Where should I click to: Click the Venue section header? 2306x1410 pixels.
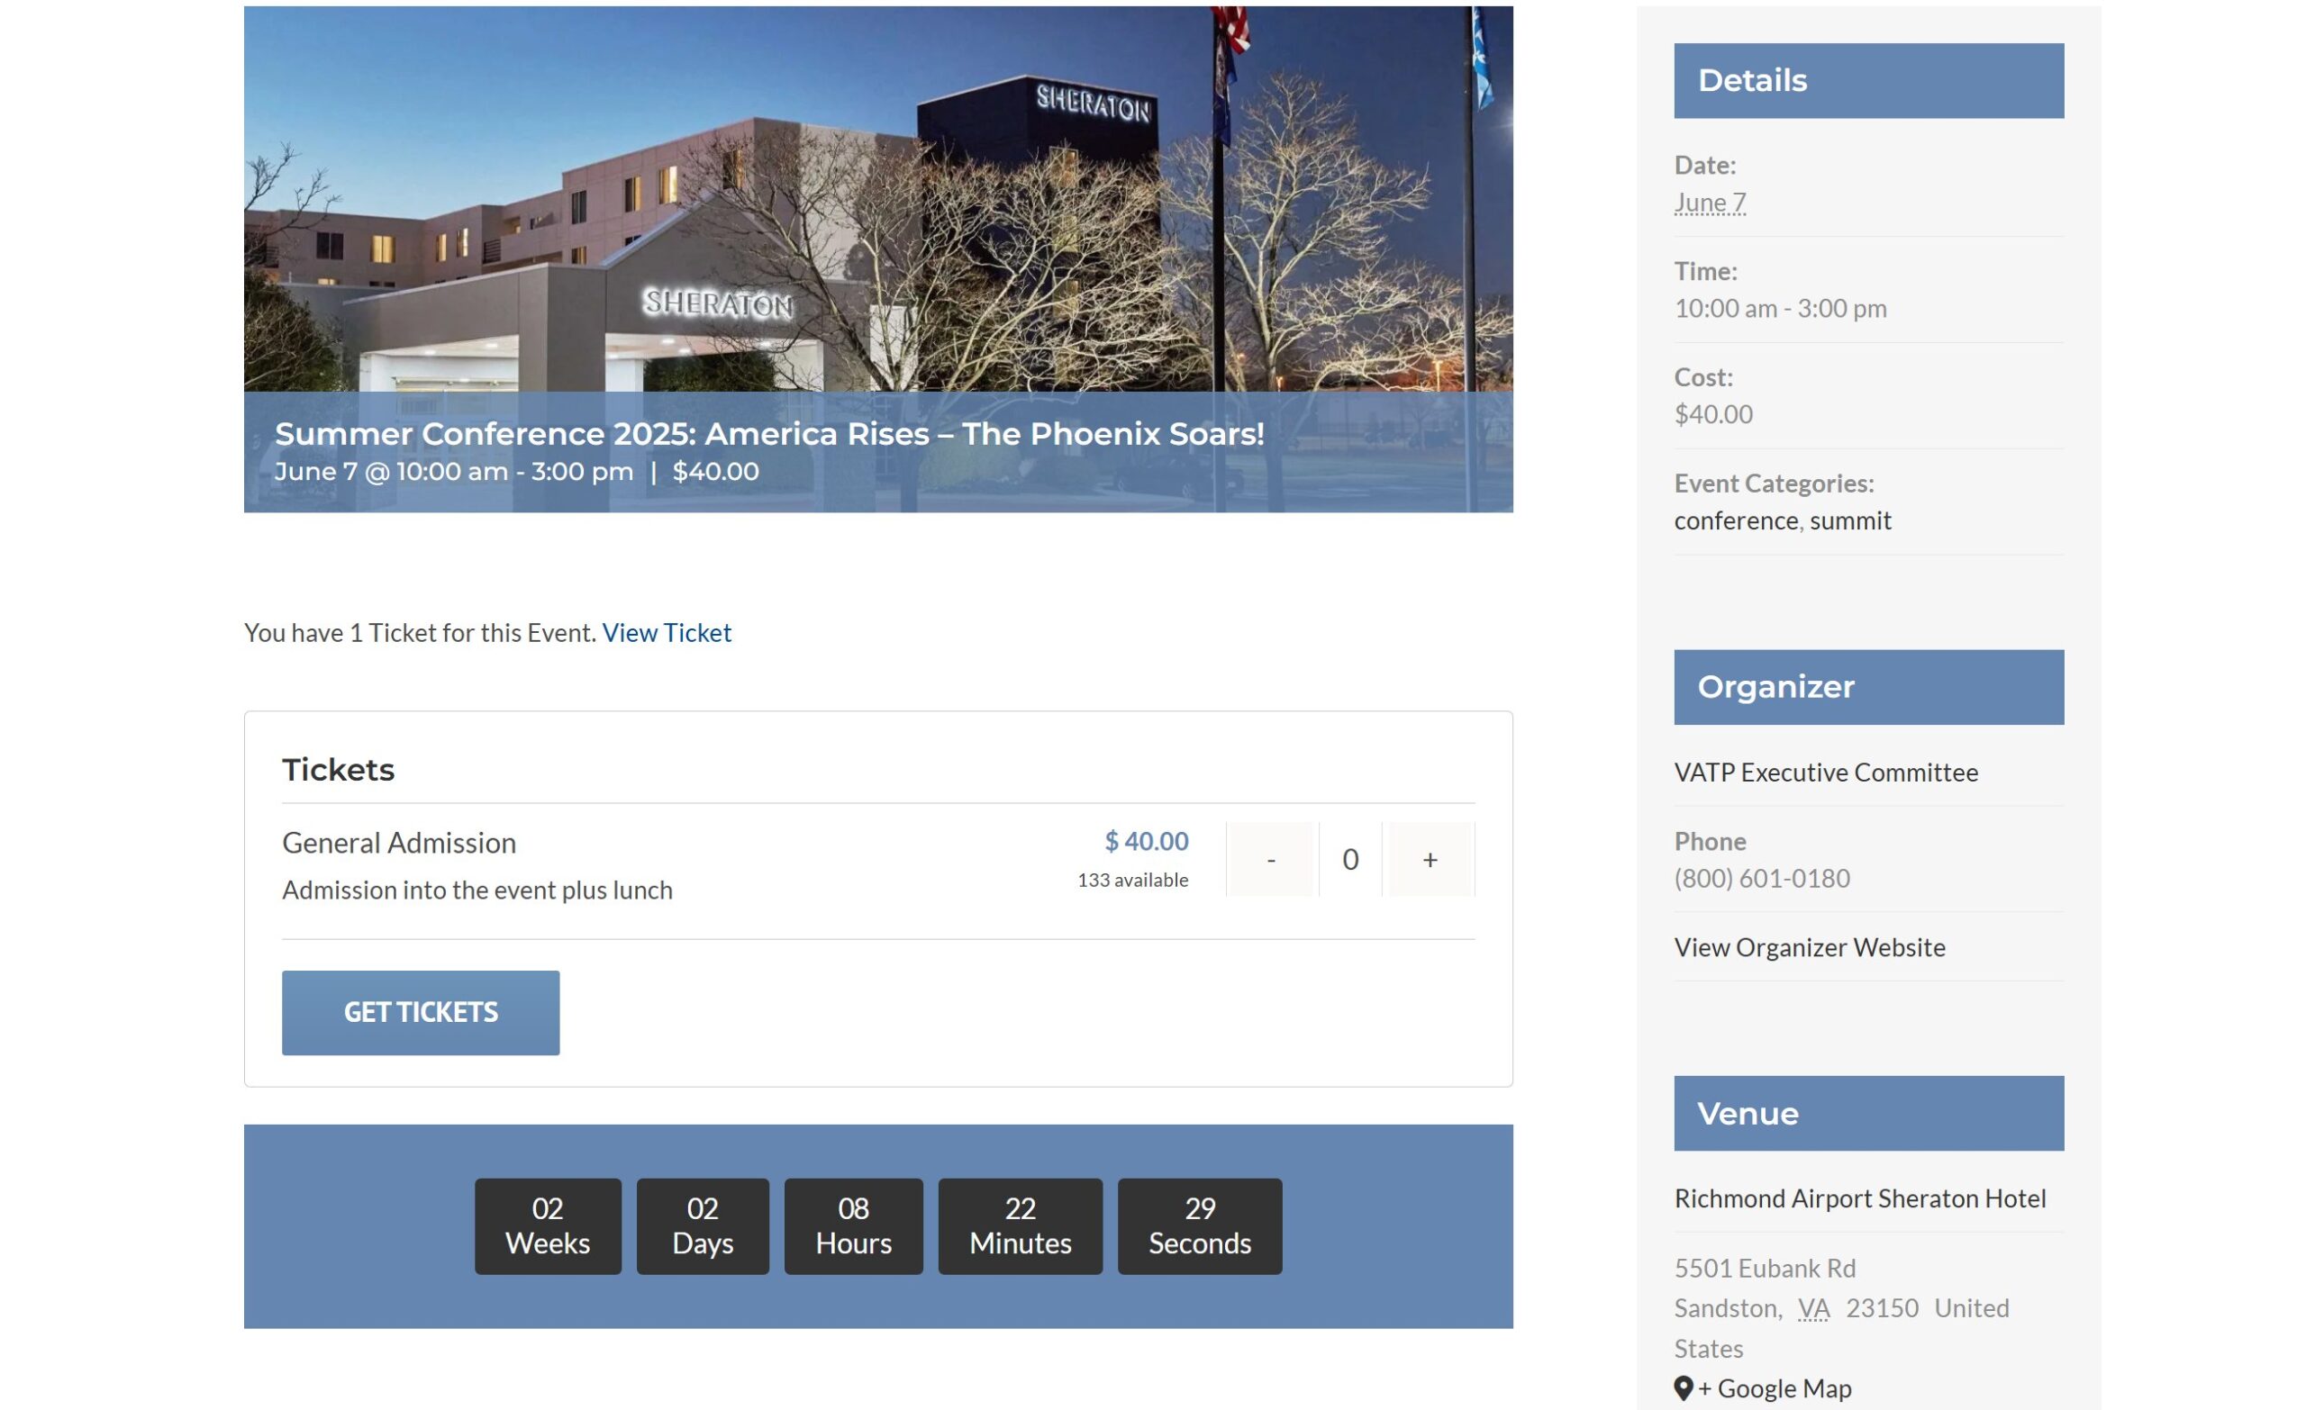tap(1868, 1114)
